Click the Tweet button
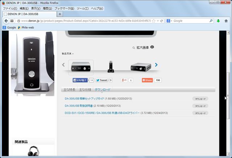 (101, 80)
